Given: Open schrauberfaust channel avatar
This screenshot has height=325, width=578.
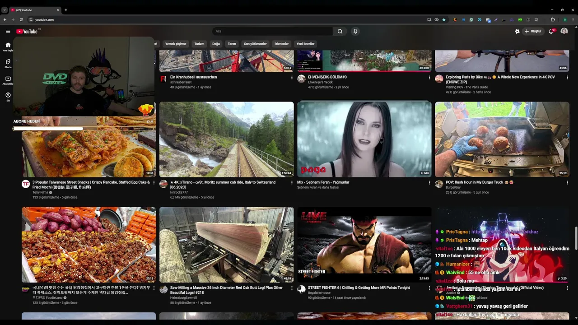Looking at the screenshot, I should (x=163, y=79).
